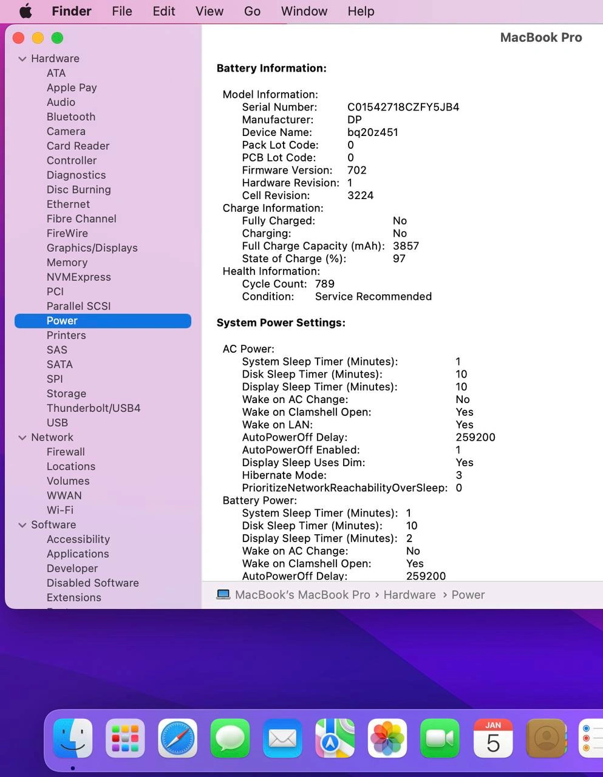Open Calendar app in Dock
603x777 pixels.
[x=492, y=738]
